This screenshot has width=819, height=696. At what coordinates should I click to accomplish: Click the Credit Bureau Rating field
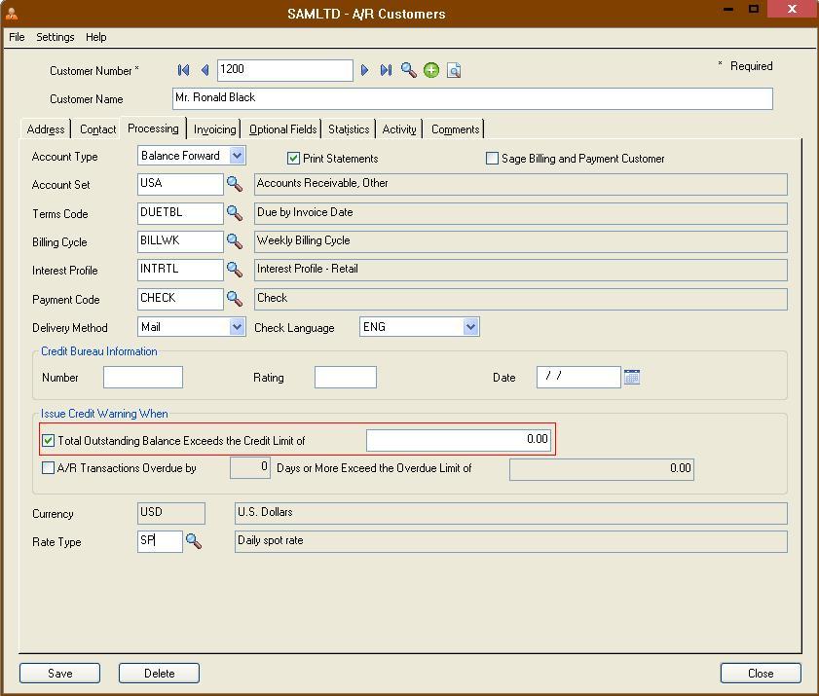click(346, 377)
